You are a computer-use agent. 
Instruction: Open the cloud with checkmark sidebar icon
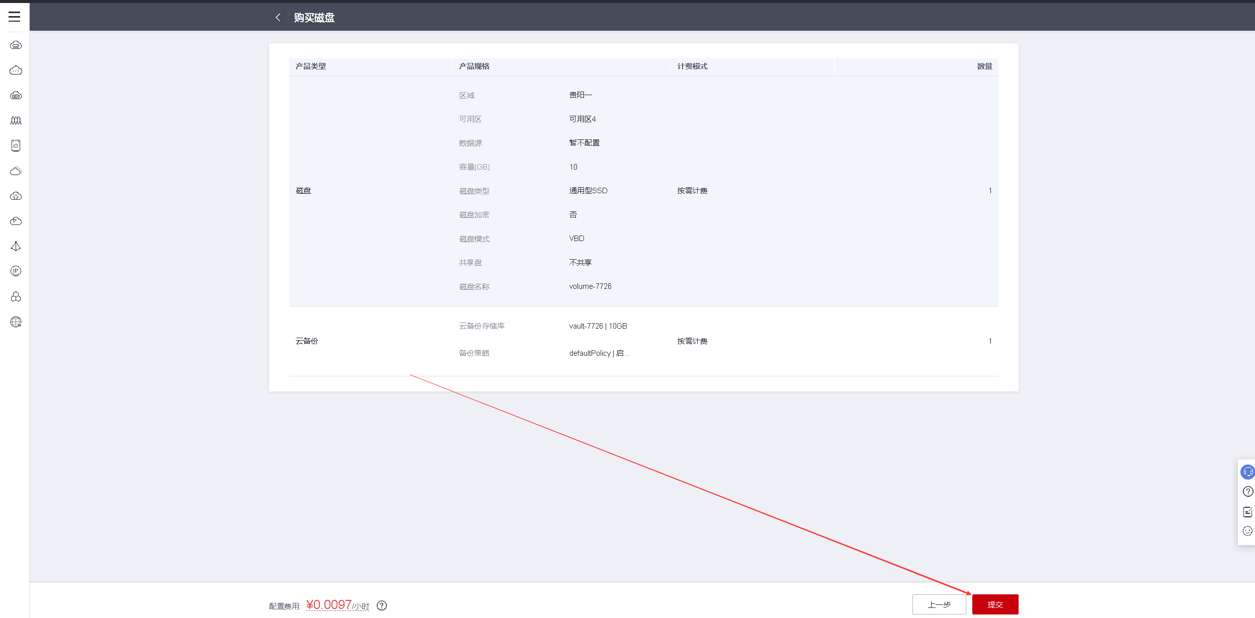tap(16, 221)
